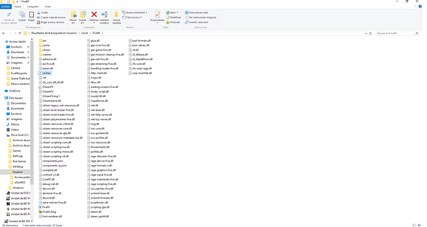Click the Eliminar red X icon
The image size is (427, 227).
click(x=94, y=14)
